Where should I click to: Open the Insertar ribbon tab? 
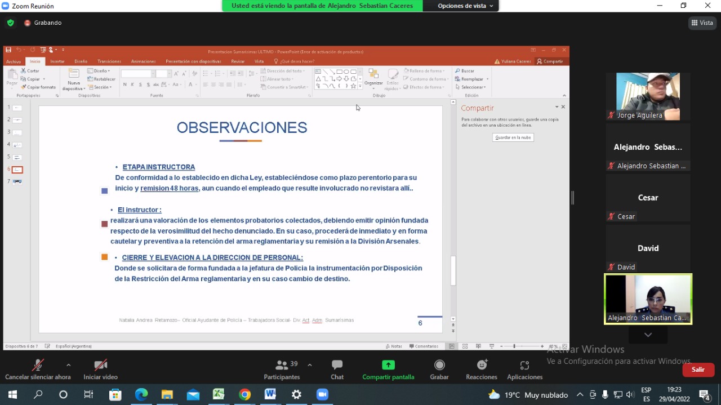(57, 61)
